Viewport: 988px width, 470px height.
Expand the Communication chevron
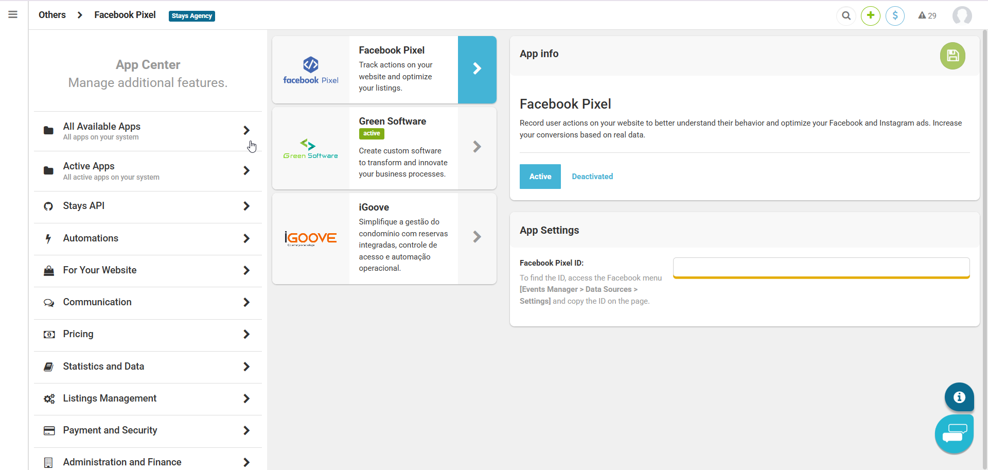(x=246, y=302)
